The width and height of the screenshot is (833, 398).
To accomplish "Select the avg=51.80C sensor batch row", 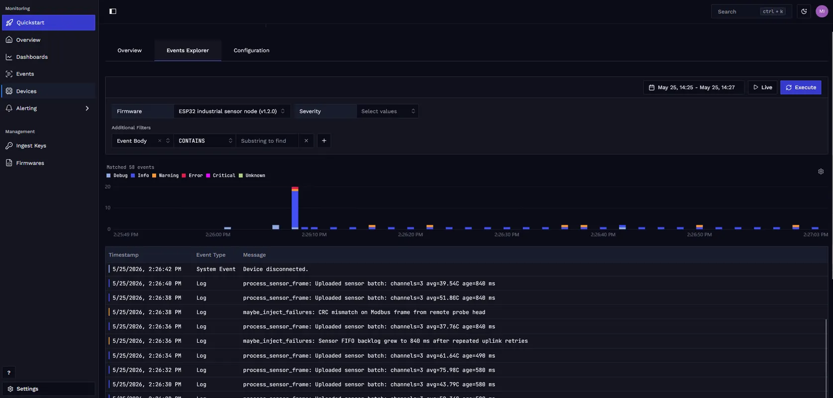I will [x=466, y=298].
